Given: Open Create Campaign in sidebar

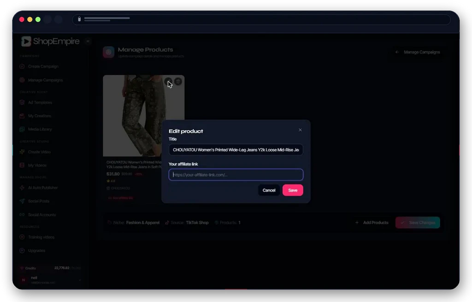Looking at the screenshot, I should click(43, 66).
